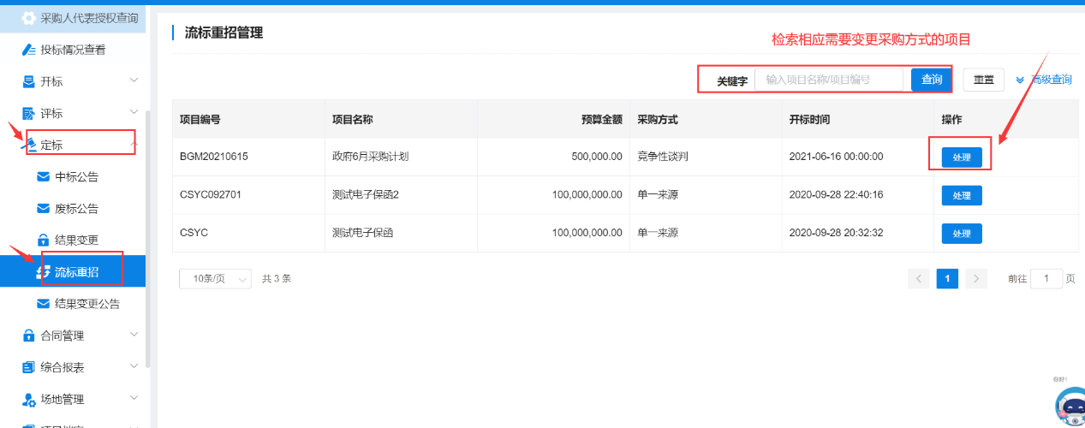Open the 10条/页 page size dropdown
The height and width of the screenshot is (428, 1085).
(215, 278)
